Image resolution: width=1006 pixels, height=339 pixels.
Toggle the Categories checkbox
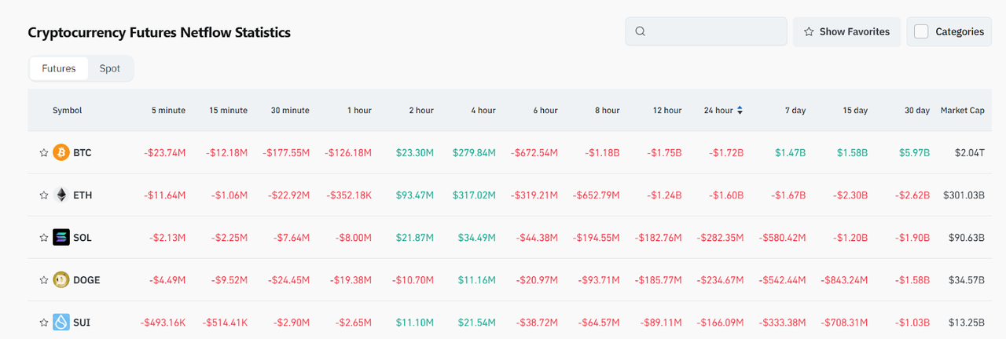point(921,31)
